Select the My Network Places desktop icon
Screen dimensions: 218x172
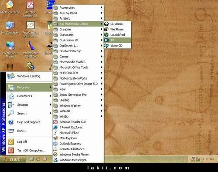pos(10,49)
